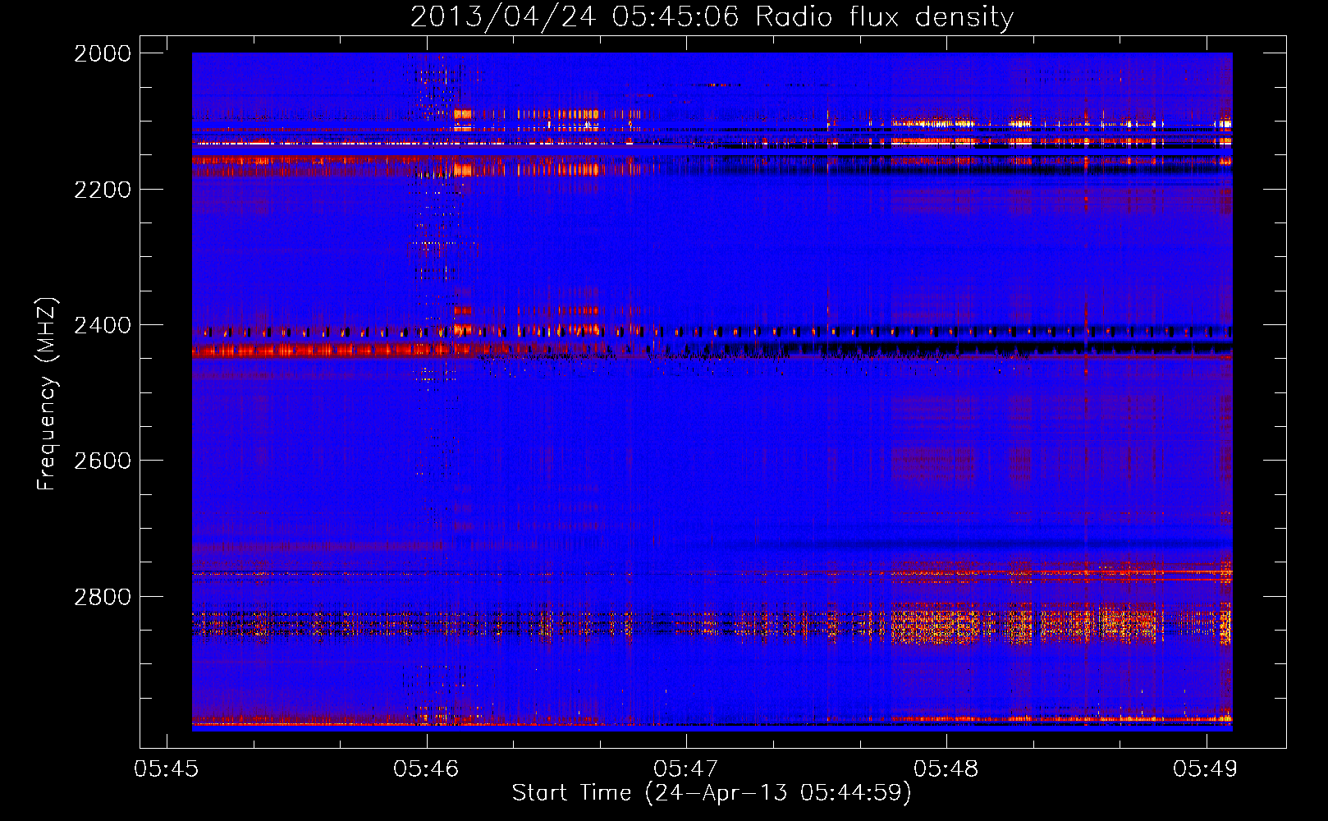Click the y-axis label 'Frequency (MHZ)'

pos(47,393)
